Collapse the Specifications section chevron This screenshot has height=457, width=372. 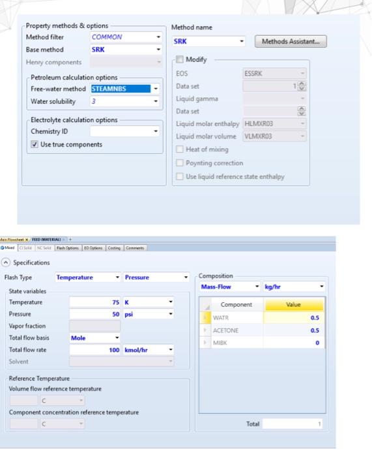pos(5,262)
